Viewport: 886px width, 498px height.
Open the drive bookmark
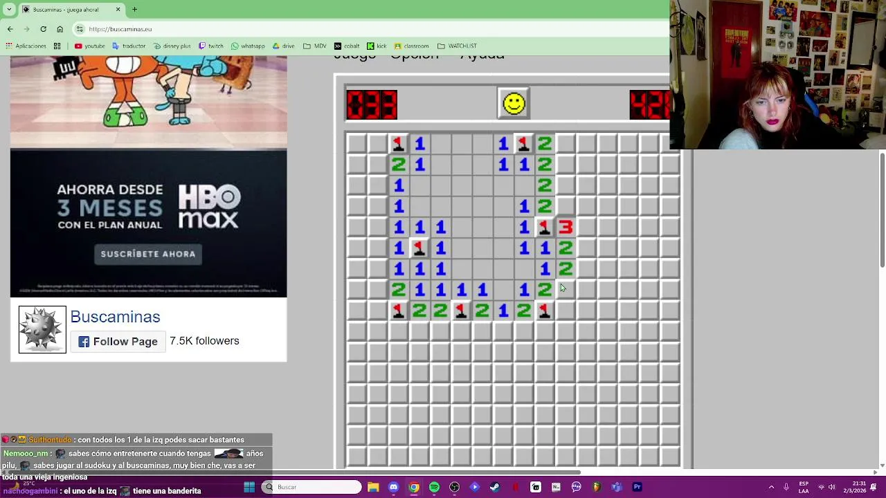(x=283, y=46)
